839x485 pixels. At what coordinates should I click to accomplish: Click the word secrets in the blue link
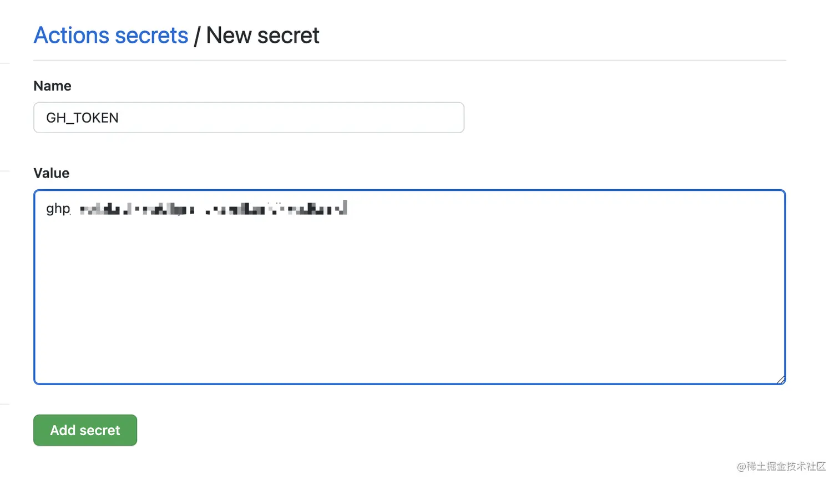[152, 36]
